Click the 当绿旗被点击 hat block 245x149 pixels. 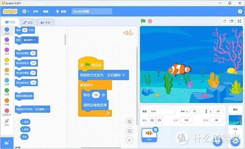pos(91,64)
